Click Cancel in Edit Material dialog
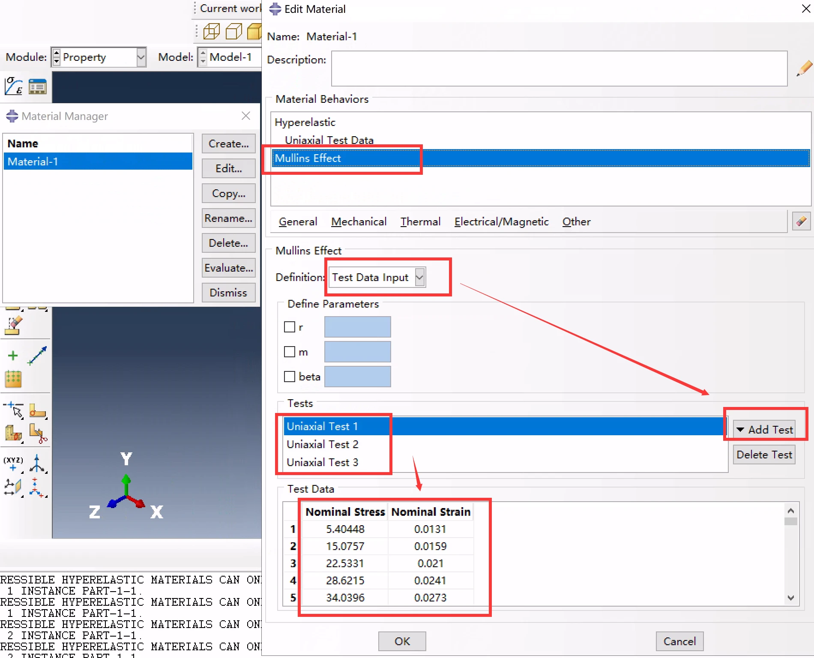Screen dimensions: 814x658 click(x=679, y=641)
